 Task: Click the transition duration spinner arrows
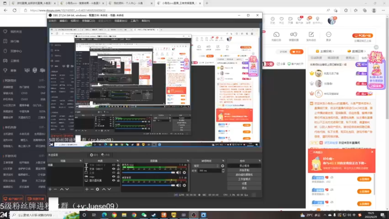click(223, 171)
